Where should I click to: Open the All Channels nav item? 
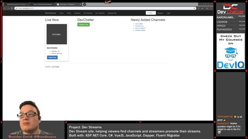click(88, 13)
